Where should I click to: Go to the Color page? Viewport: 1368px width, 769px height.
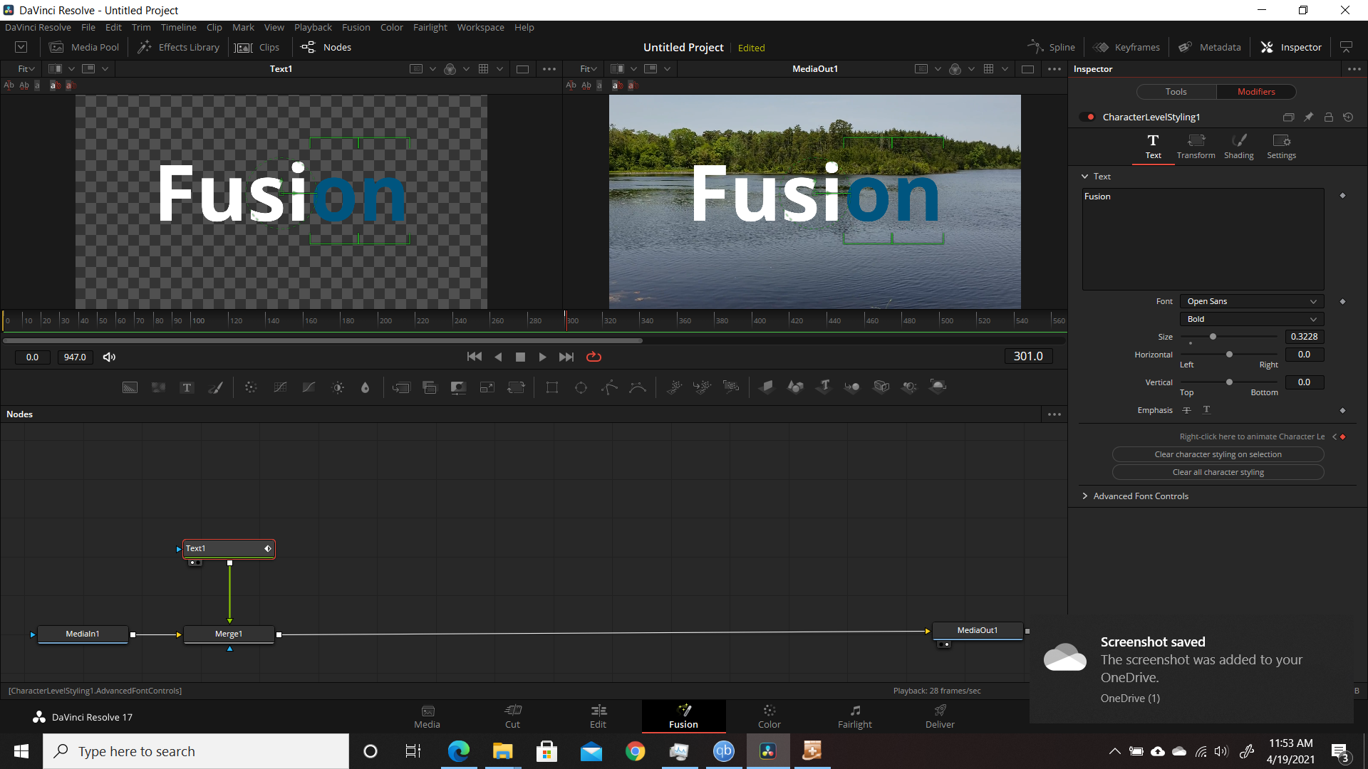(769, 716)
